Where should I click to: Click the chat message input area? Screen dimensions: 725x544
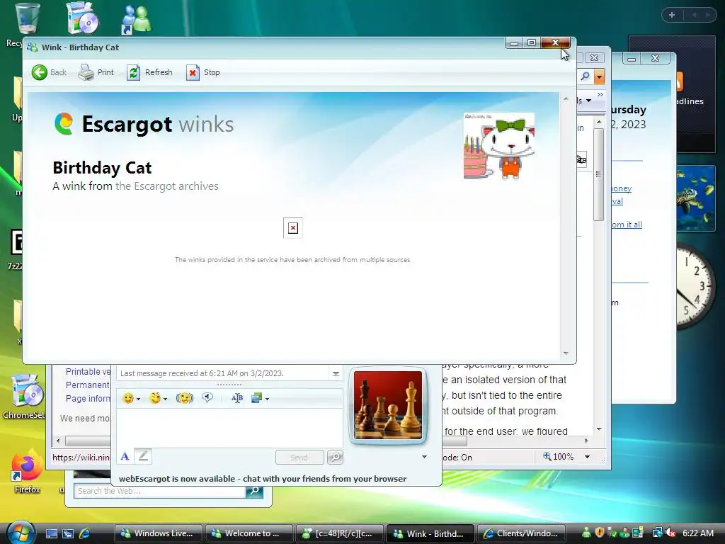click(229, 428)
